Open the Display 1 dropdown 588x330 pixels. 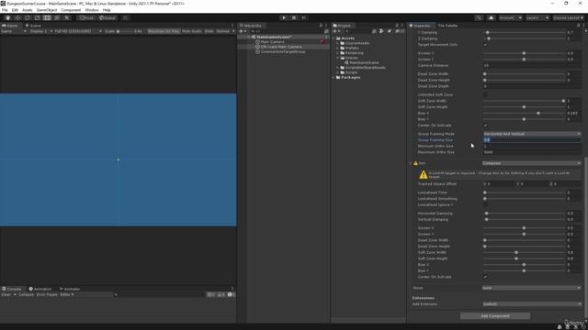pyautogui.click(x=40, y=31)
